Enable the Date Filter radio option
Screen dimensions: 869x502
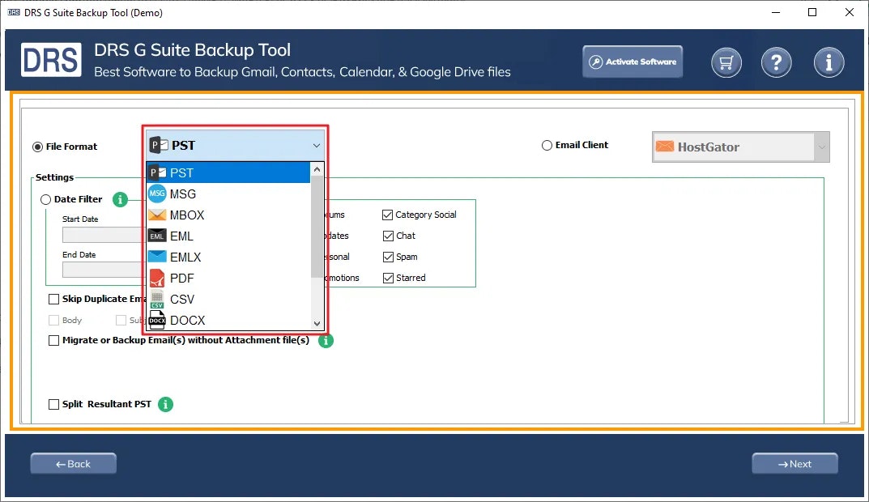(x=45, y=199)
